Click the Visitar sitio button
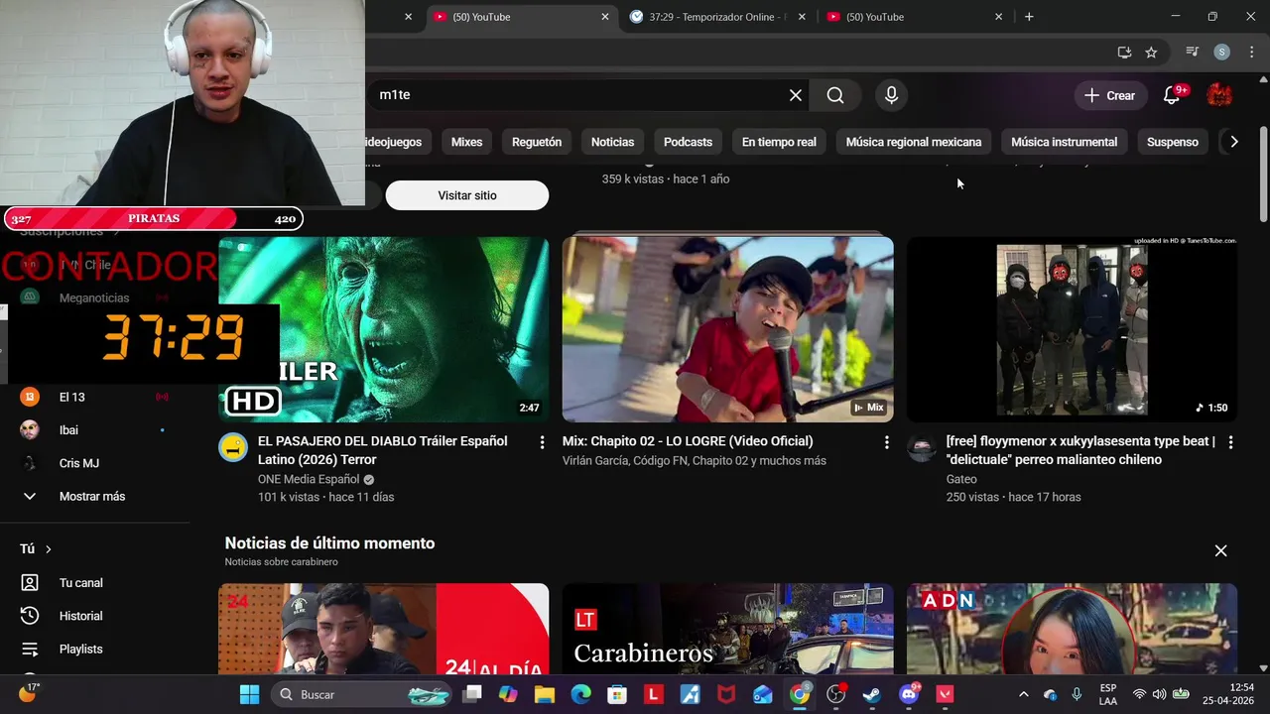 (x=466, y=195)
